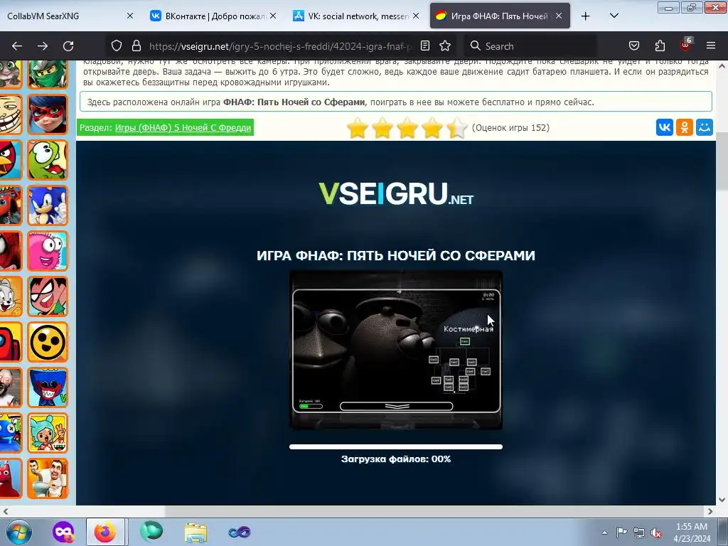Switch to the CollabVM SearXNG tab
Viewport: 728px width, 546px height.
click(x=65, y=16)
